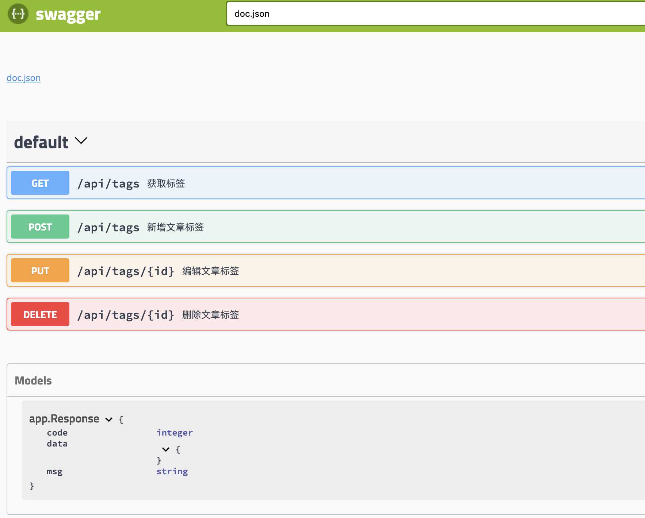Click the PUT method badge
Screen dimensions: 645x518
pyautogui.click(x=40, y=270)
